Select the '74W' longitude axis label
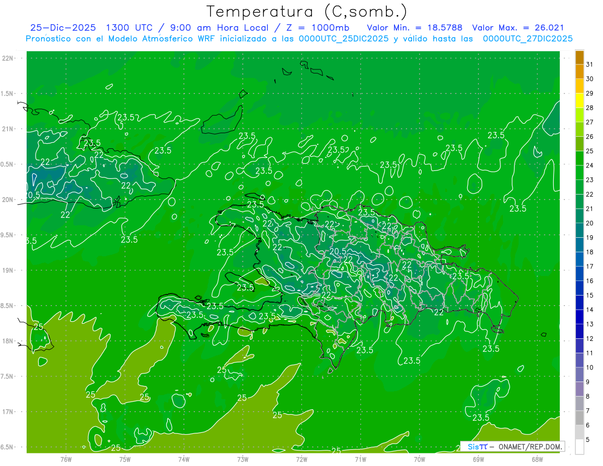Viewport: 603px width, 466px height. [x=183, y=459]
